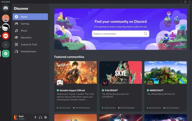Click the VALORANT logo avatar
The width and height of the screenshot is (192, 121).
coord(105,83)
